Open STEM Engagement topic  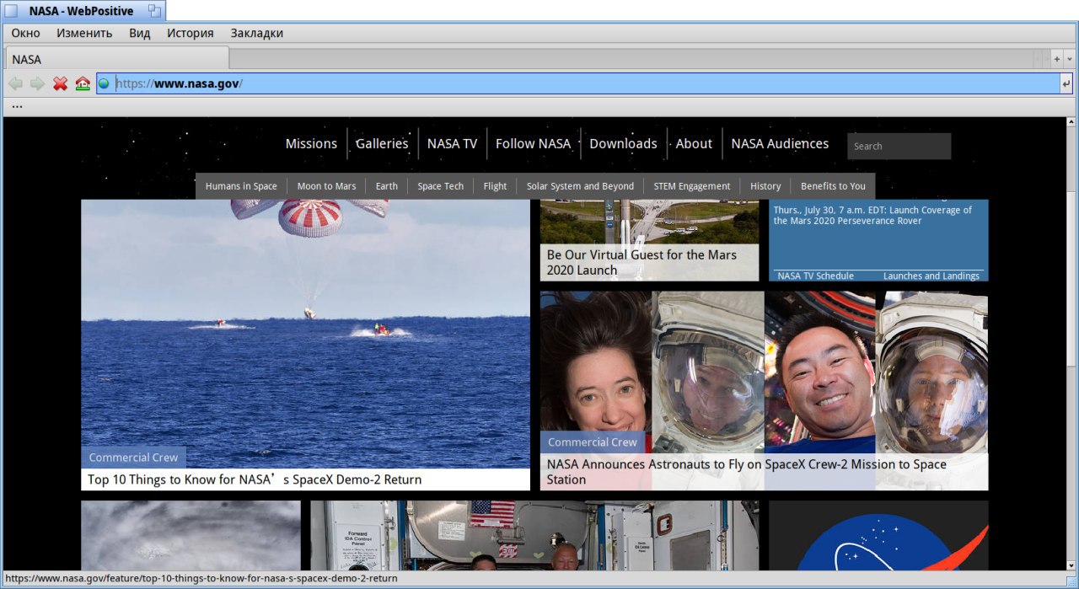pos(692,186)
